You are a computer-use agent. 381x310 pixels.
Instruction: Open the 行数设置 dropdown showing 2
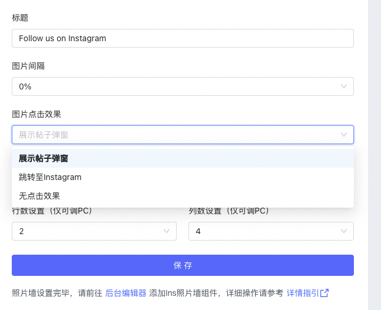click(94, 231)
